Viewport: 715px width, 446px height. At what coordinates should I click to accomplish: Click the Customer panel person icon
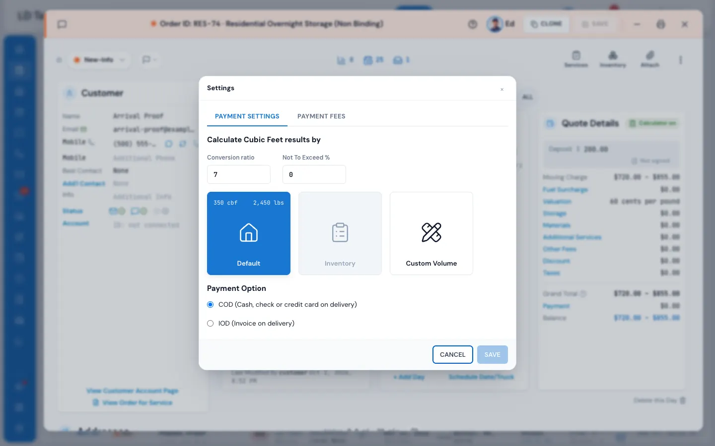click(x=70, y=93)
